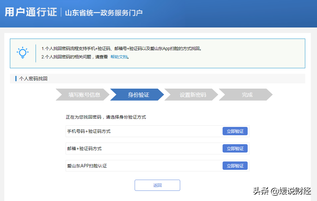
Task: Click the 手机号码+验证码方式 row label
Action: point(89,131)
